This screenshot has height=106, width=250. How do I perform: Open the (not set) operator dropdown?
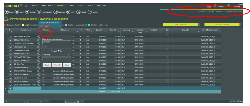(x=57, y=55)
